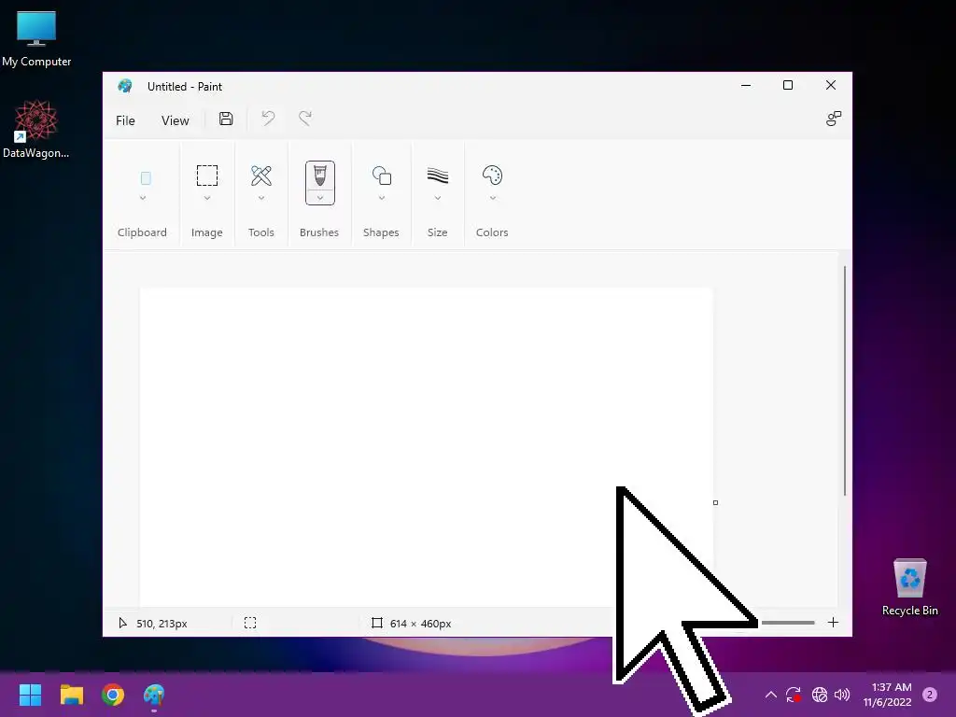This screenshot has width=956, height=717.
Task: Click the Brushes group label
Action: click(x=319, y=232)
